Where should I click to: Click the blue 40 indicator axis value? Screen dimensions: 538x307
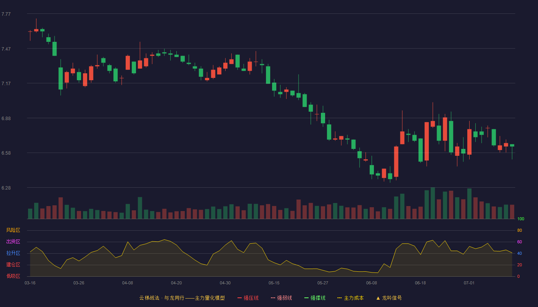pos(520,253)
